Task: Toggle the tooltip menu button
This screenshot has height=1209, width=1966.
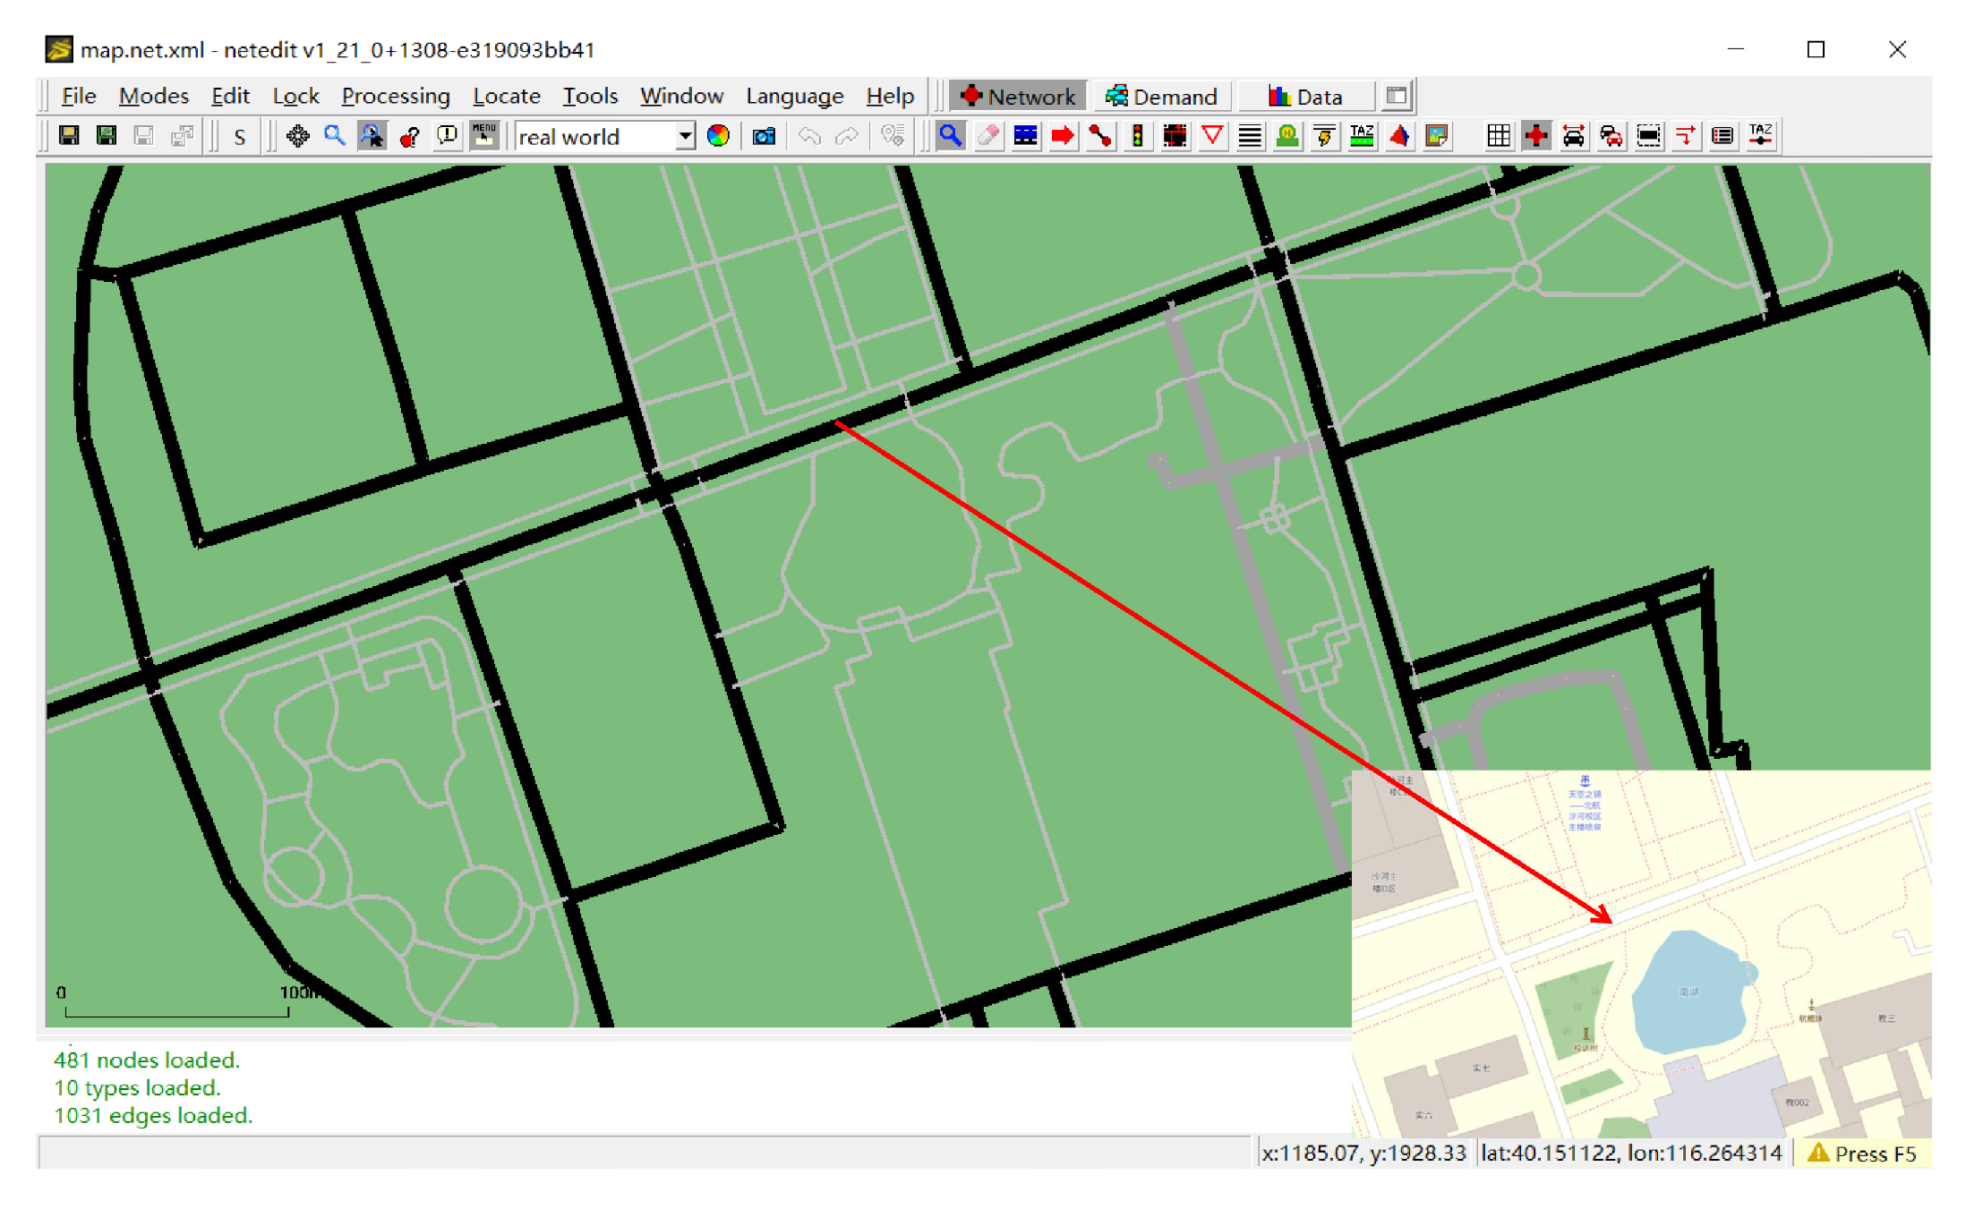Action: [x=484, y=136]
